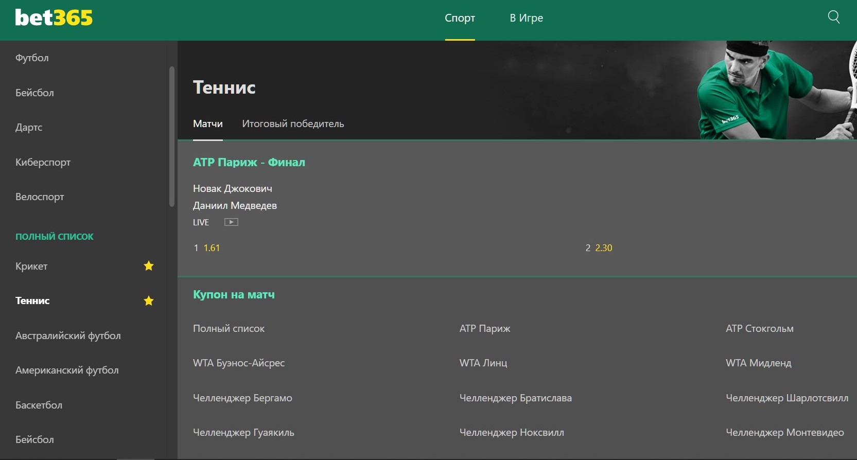The height and width of the screenshot is (460, 857).
Task: Toggle favorite star for Крикет
Action: (149, 266)
